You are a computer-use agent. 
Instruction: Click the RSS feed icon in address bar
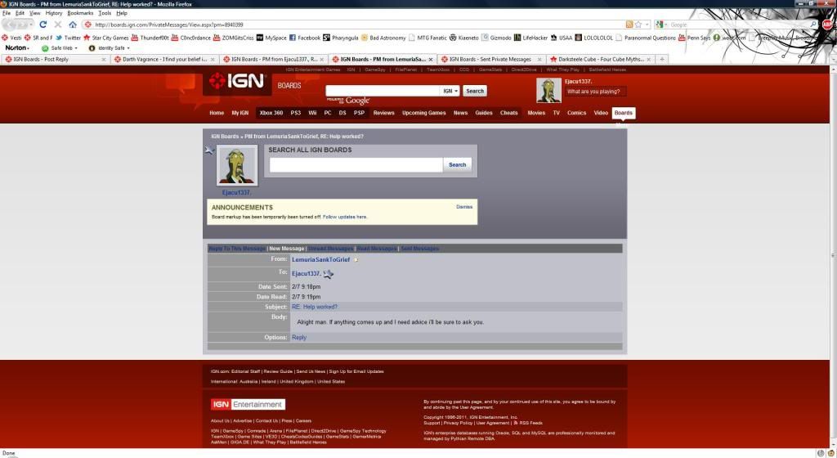(x=629, y=25)
